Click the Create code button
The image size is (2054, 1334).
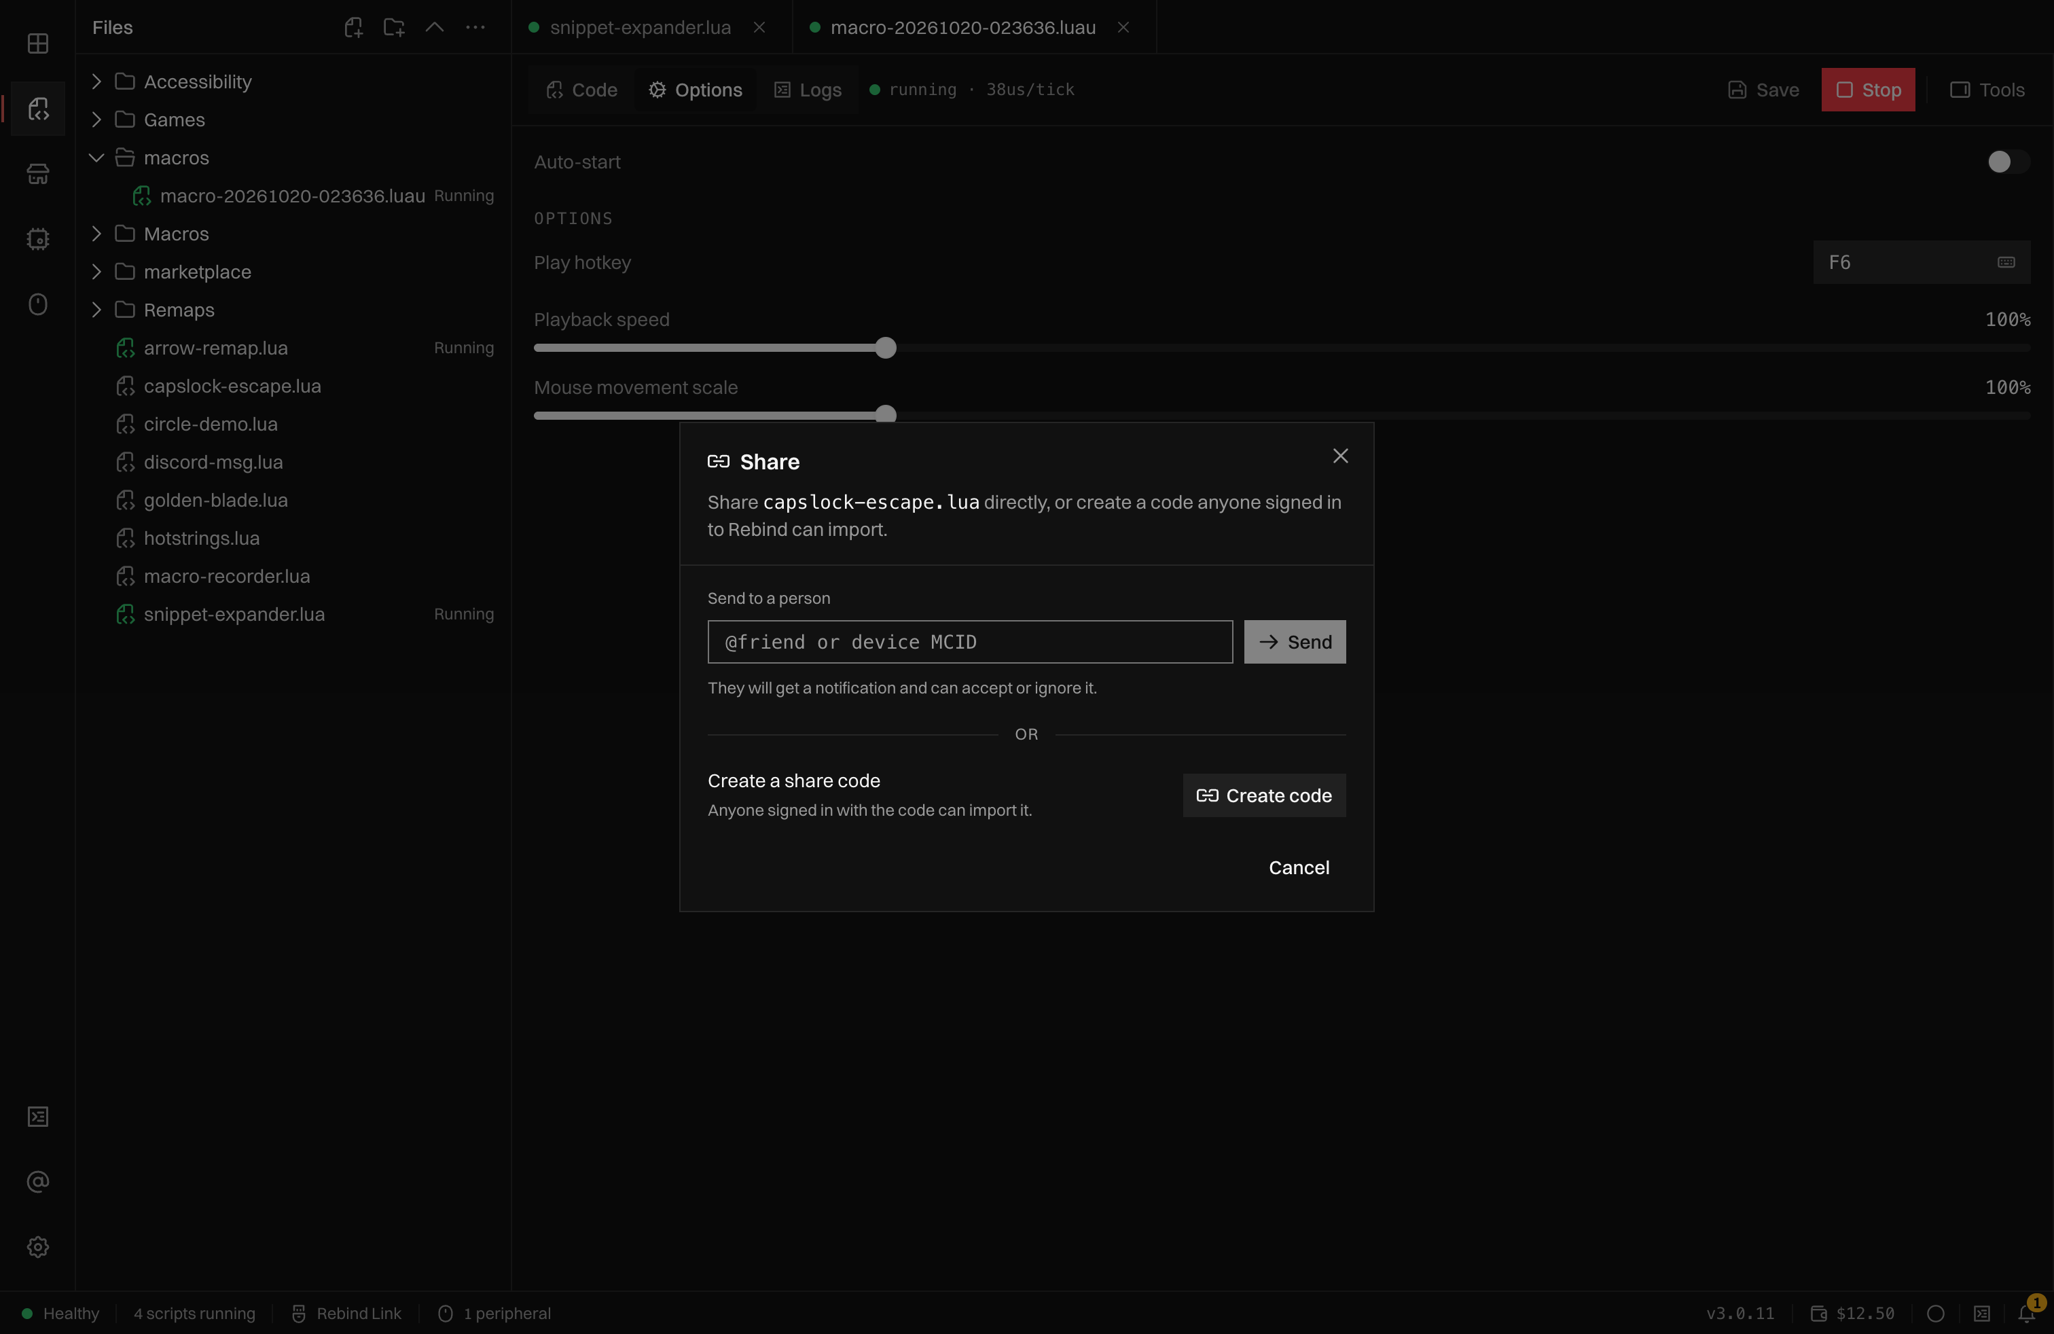[1264, 795]
